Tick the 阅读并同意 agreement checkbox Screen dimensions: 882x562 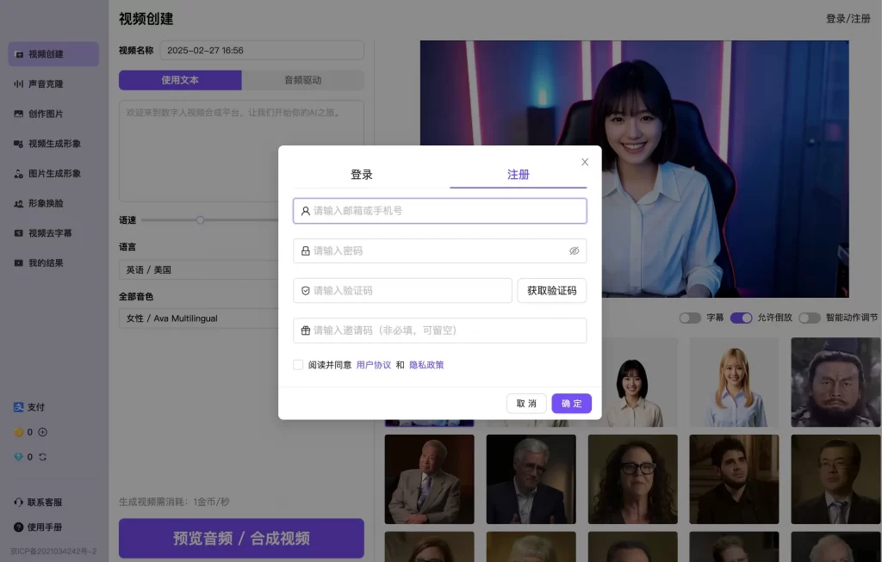(298, 365)
